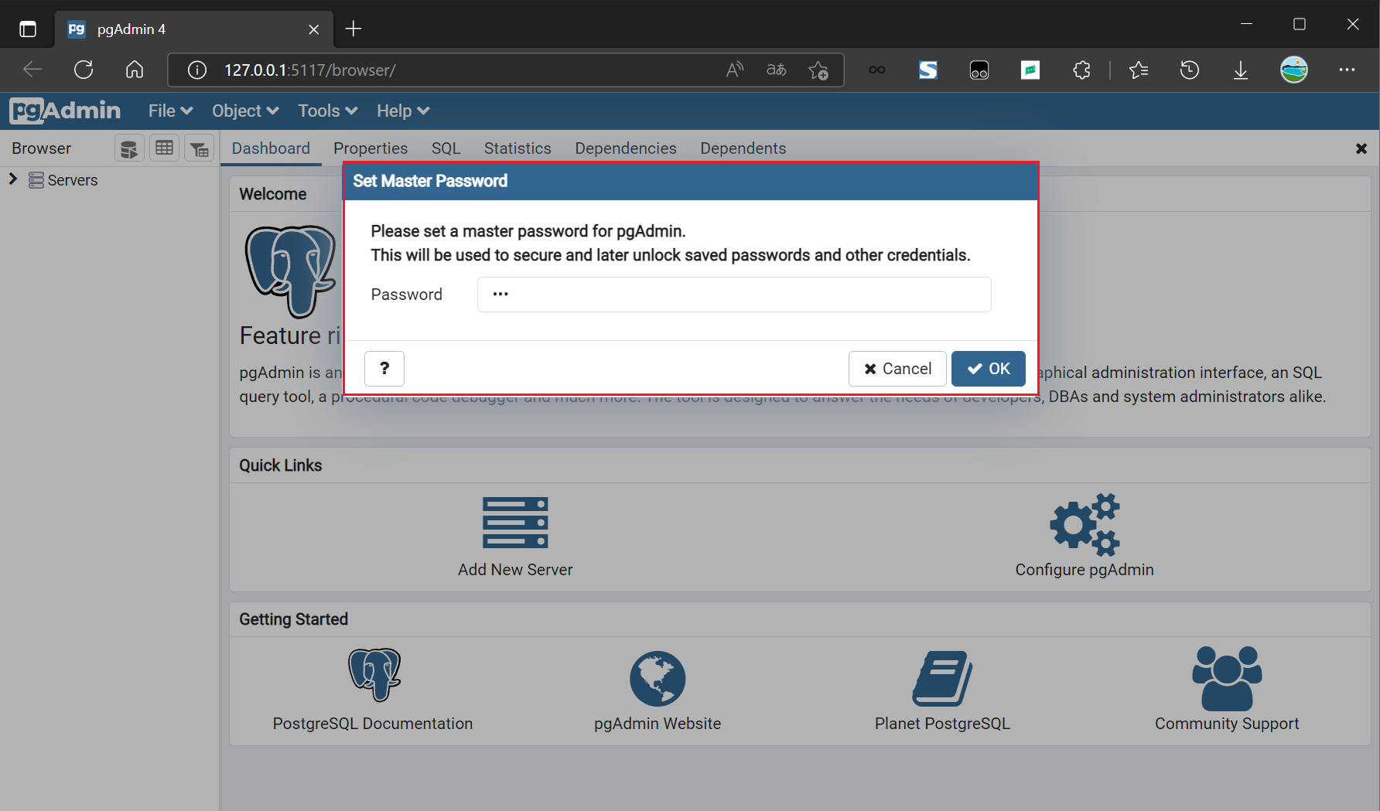Select the Servers tree item label
This screenshot has height=811, width=1380.
coord(73,180)
